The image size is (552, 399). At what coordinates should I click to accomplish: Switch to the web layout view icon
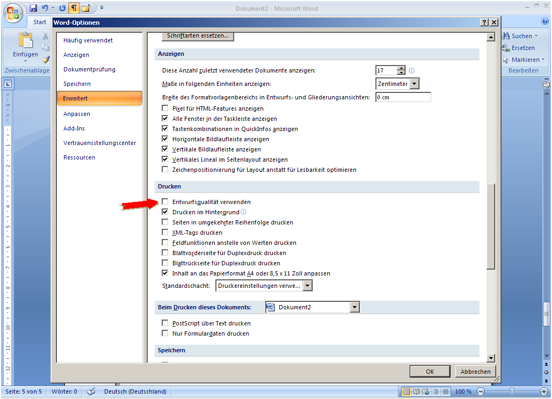point(426,391)
